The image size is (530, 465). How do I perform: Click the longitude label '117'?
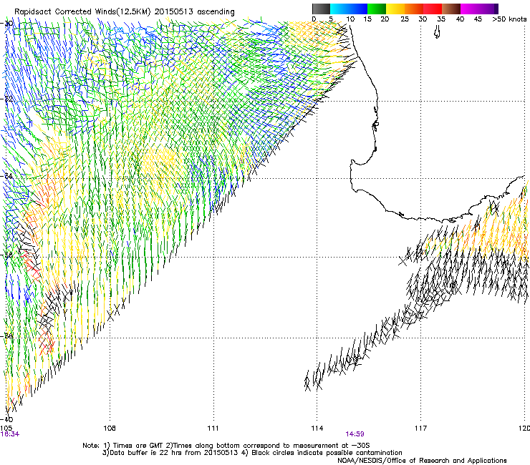420,429
